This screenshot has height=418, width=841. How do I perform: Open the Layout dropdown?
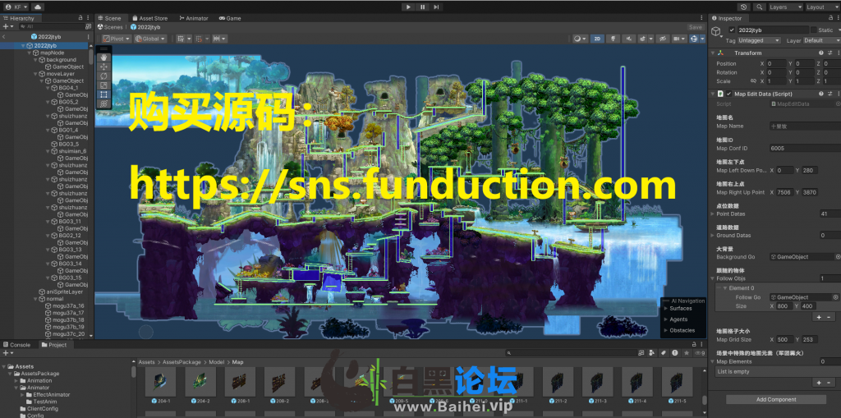point(823,7)
